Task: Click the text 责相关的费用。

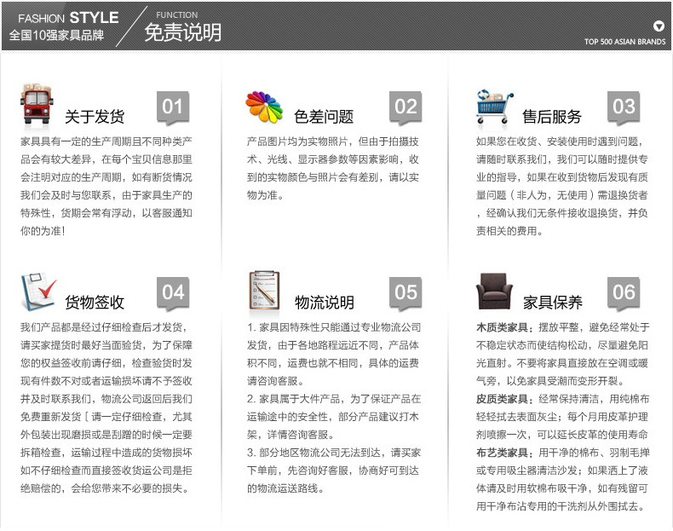Action: [510, 231]
